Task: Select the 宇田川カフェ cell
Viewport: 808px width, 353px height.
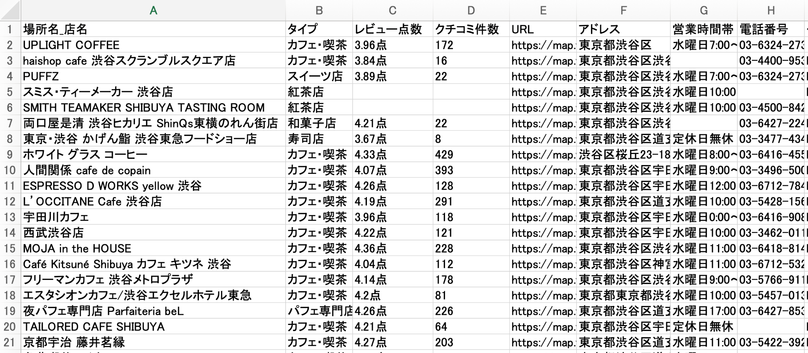Action: pos(153,217)
